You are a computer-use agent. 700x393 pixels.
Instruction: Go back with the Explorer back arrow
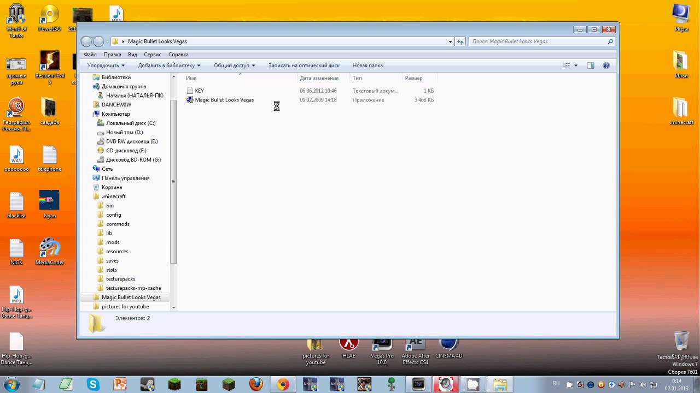pyautogui.click(x=86, y=41)
